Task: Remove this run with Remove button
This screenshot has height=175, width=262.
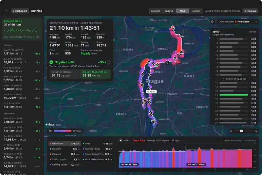Action: [x=250, y=11]
